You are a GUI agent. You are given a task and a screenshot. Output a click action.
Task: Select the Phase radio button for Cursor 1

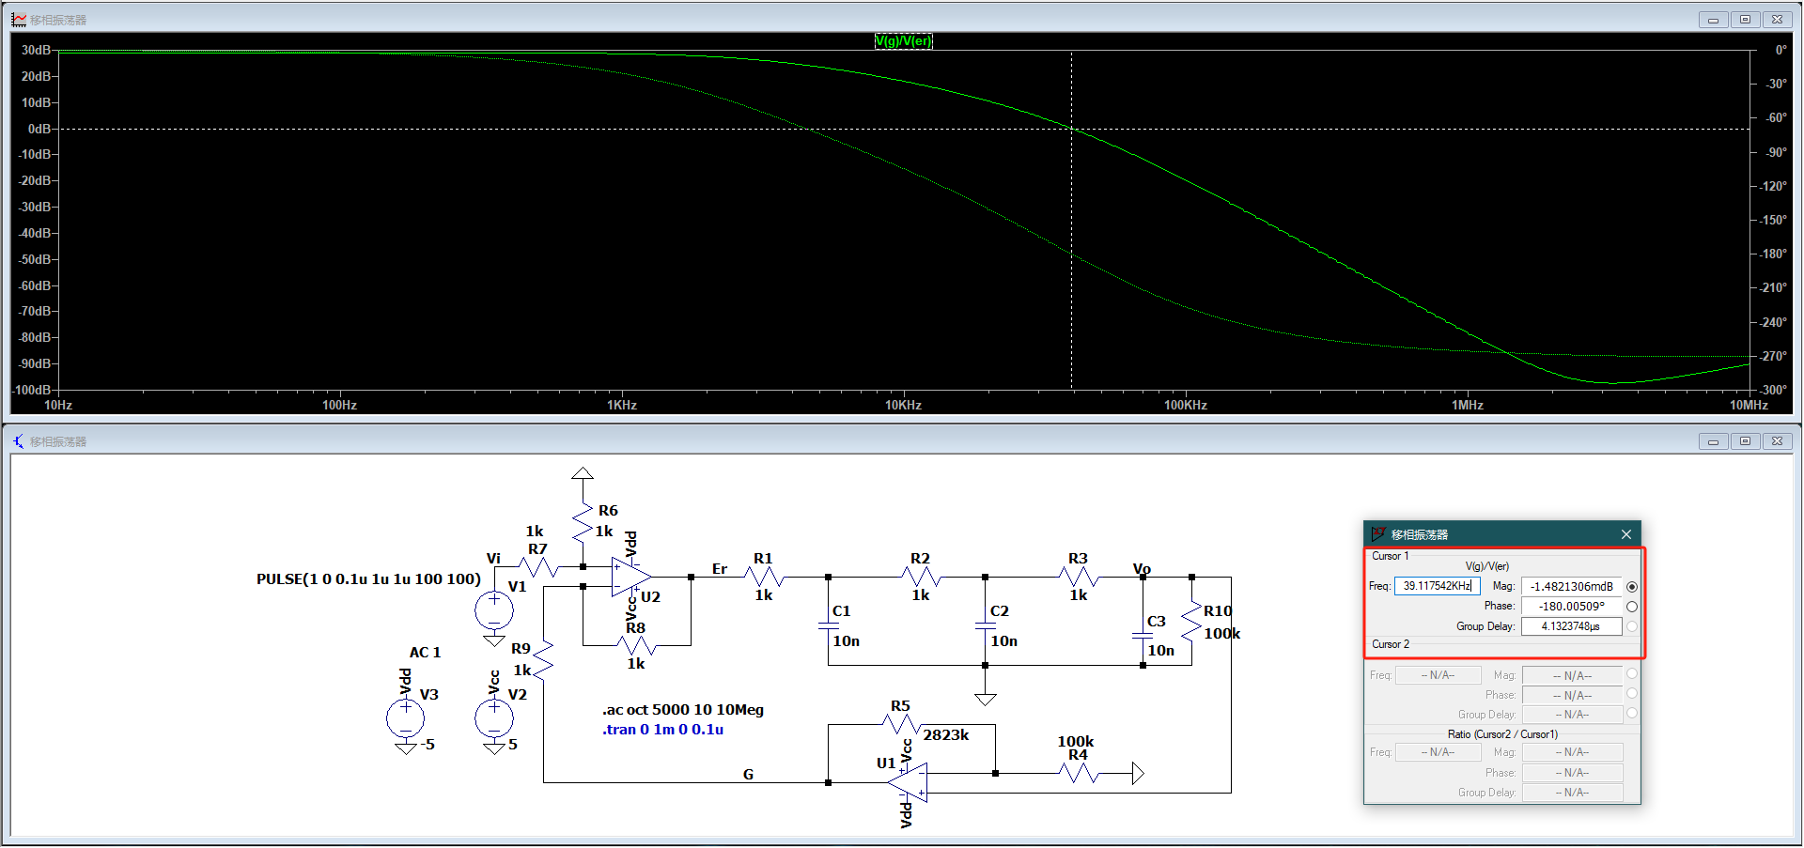point(1632,607)
